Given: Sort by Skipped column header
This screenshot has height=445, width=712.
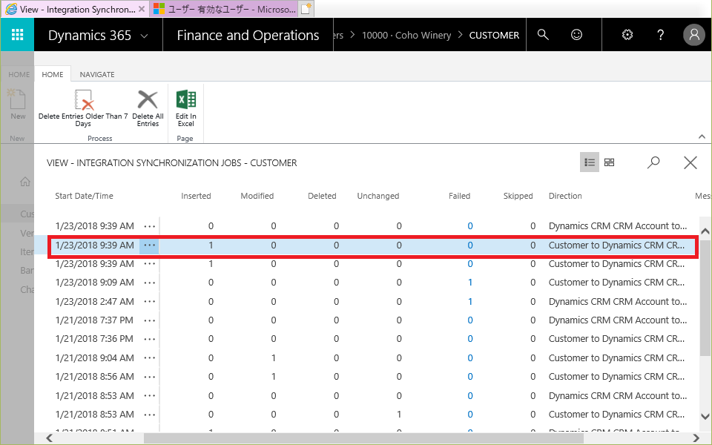Looking at the screenshot, I should coord(518,196).
